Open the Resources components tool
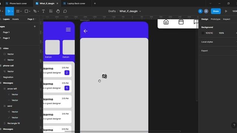This screenshot has height=133, width=237. tap(51, 11)
